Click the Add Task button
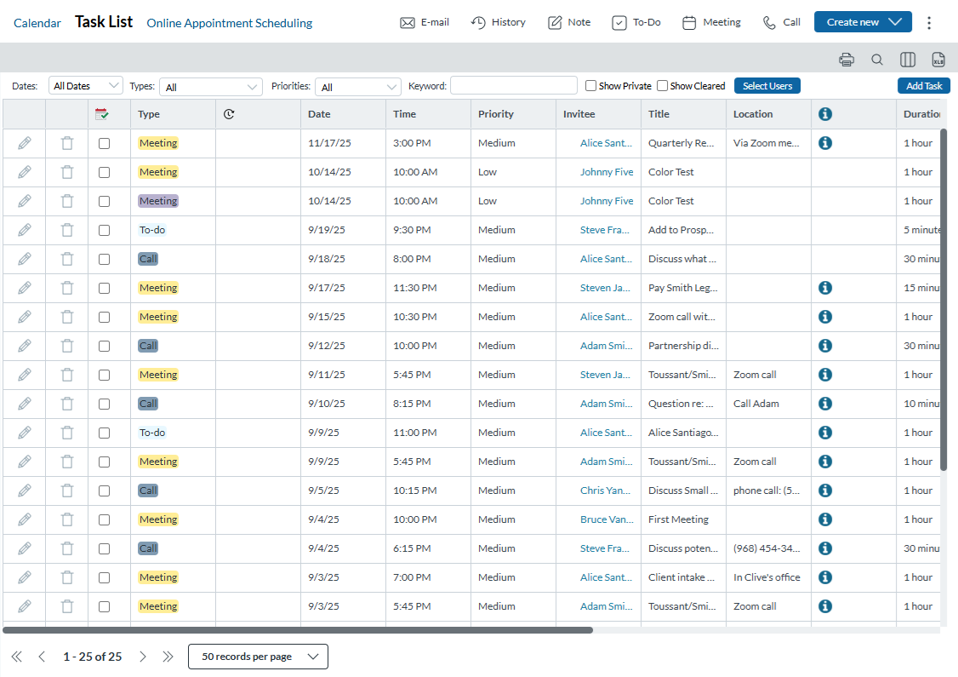Viewport: 958px width, 677px height. coord(924,86)
